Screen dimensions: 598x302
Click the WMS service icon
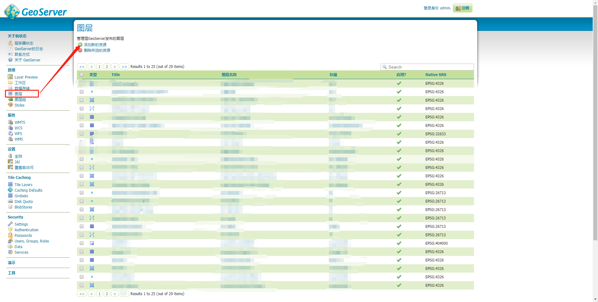(10, 139)
